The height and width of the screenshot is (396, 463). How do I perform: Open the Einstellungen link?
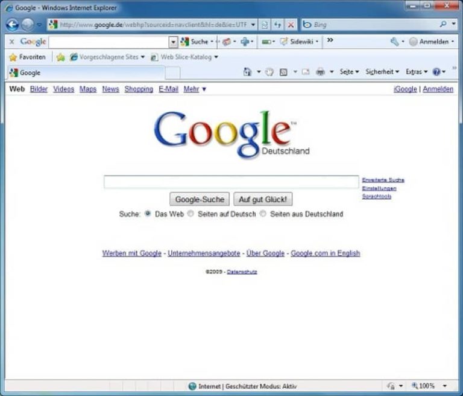[379, 188]
